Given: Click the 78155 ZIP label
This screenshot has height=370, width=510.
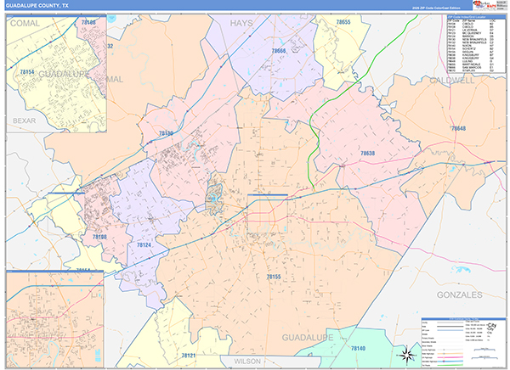Looking at the screenshot, I should [x=274, y=277].
